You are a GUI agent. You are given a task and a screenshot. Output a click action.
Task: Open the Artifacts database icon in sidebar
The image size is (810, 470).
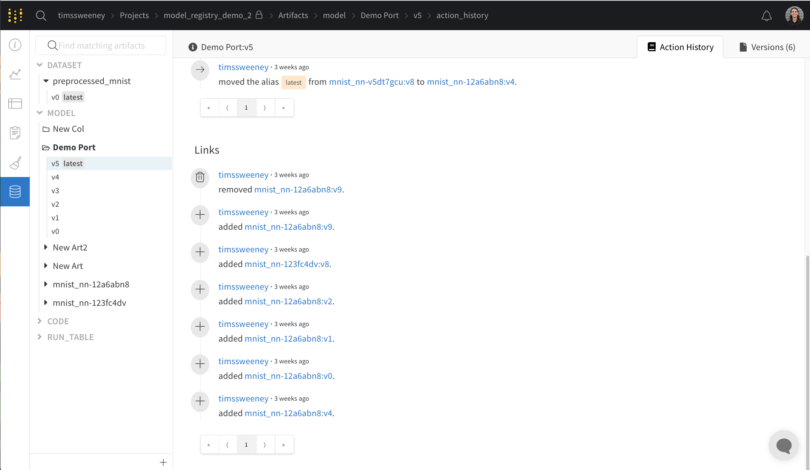point(15,192)
